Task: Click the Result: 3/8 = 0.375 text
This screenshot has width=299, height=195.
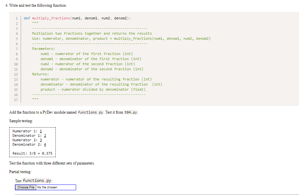Action: 32,153
